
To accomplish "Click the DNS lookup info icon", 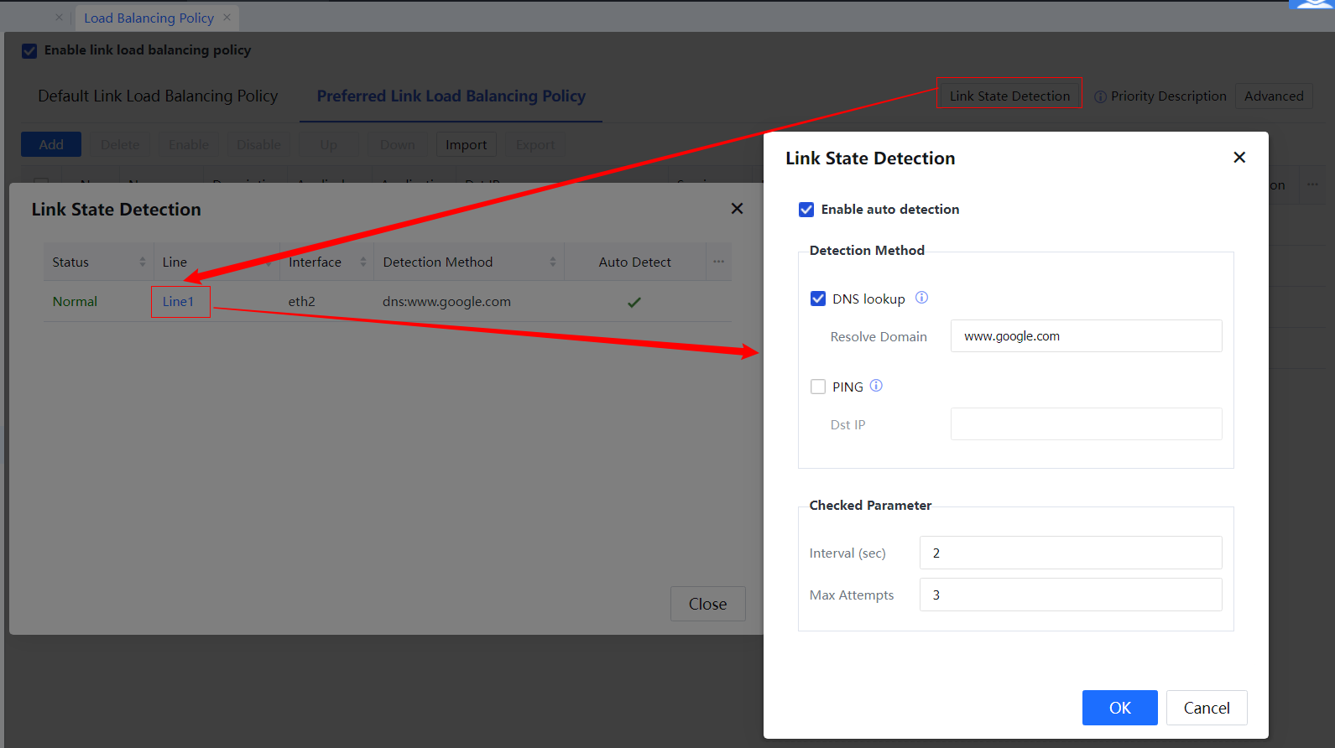I will tap(921, 298).
